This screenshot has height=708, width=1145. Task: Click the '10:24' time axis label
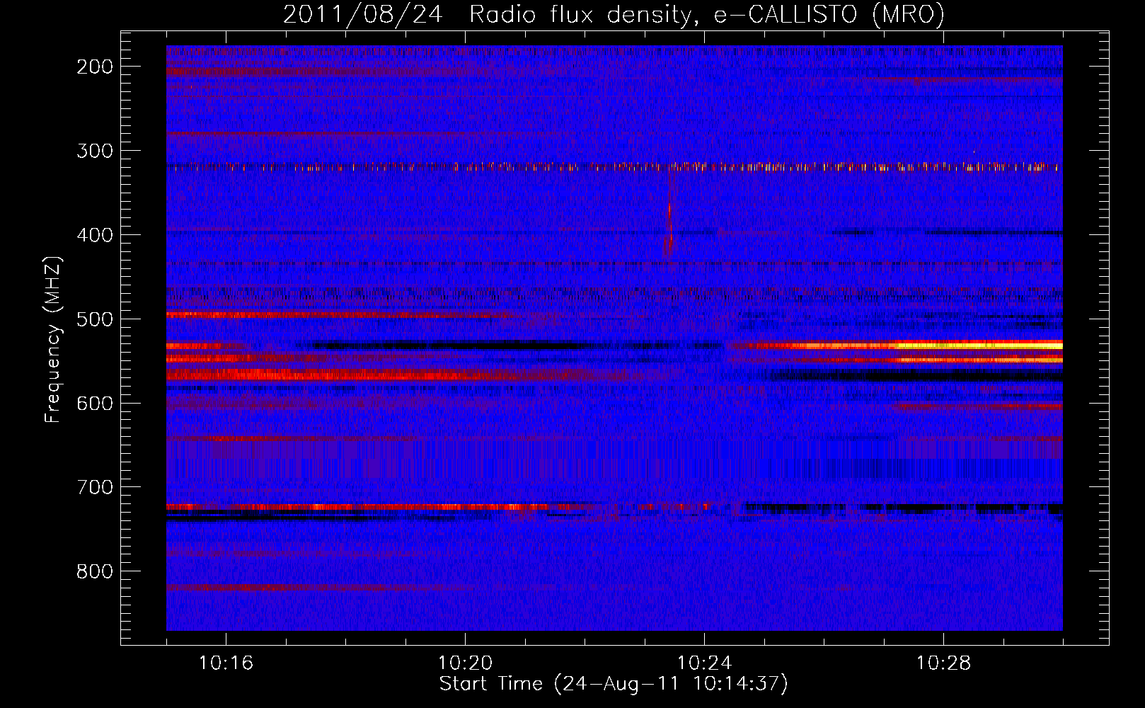tap(704, 663)
